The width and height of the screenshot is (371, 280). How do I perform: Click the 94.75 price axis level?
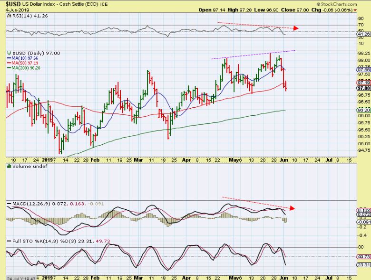coord(364,150)
